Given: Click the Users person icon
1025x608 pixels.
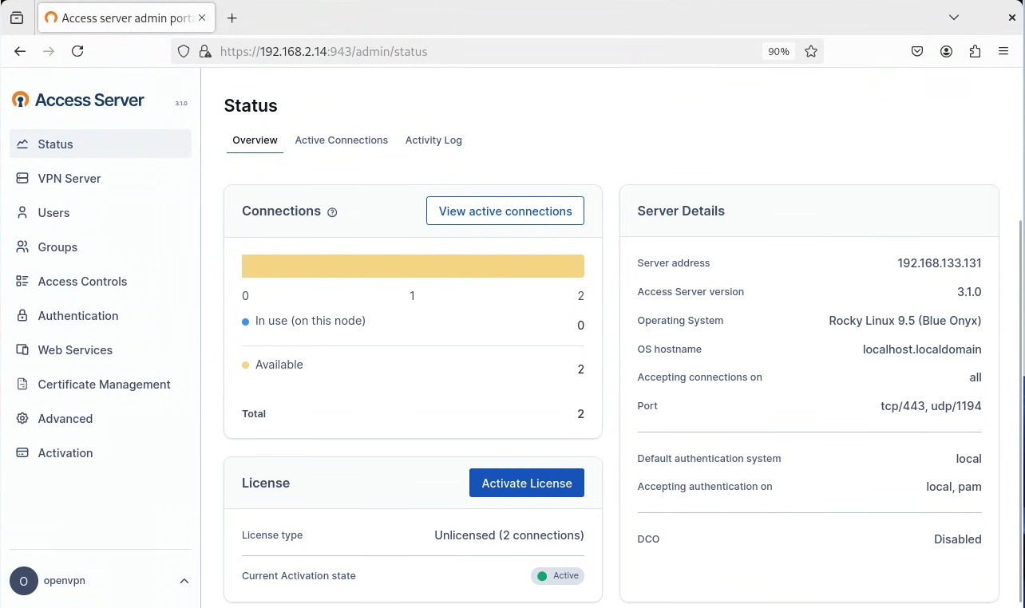Looking at the screenshot, I should [x=22, y=213].
